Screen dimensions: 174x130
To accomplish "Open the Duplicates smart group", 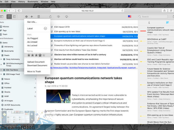I will pyautogui.click(x=9, y=109).
